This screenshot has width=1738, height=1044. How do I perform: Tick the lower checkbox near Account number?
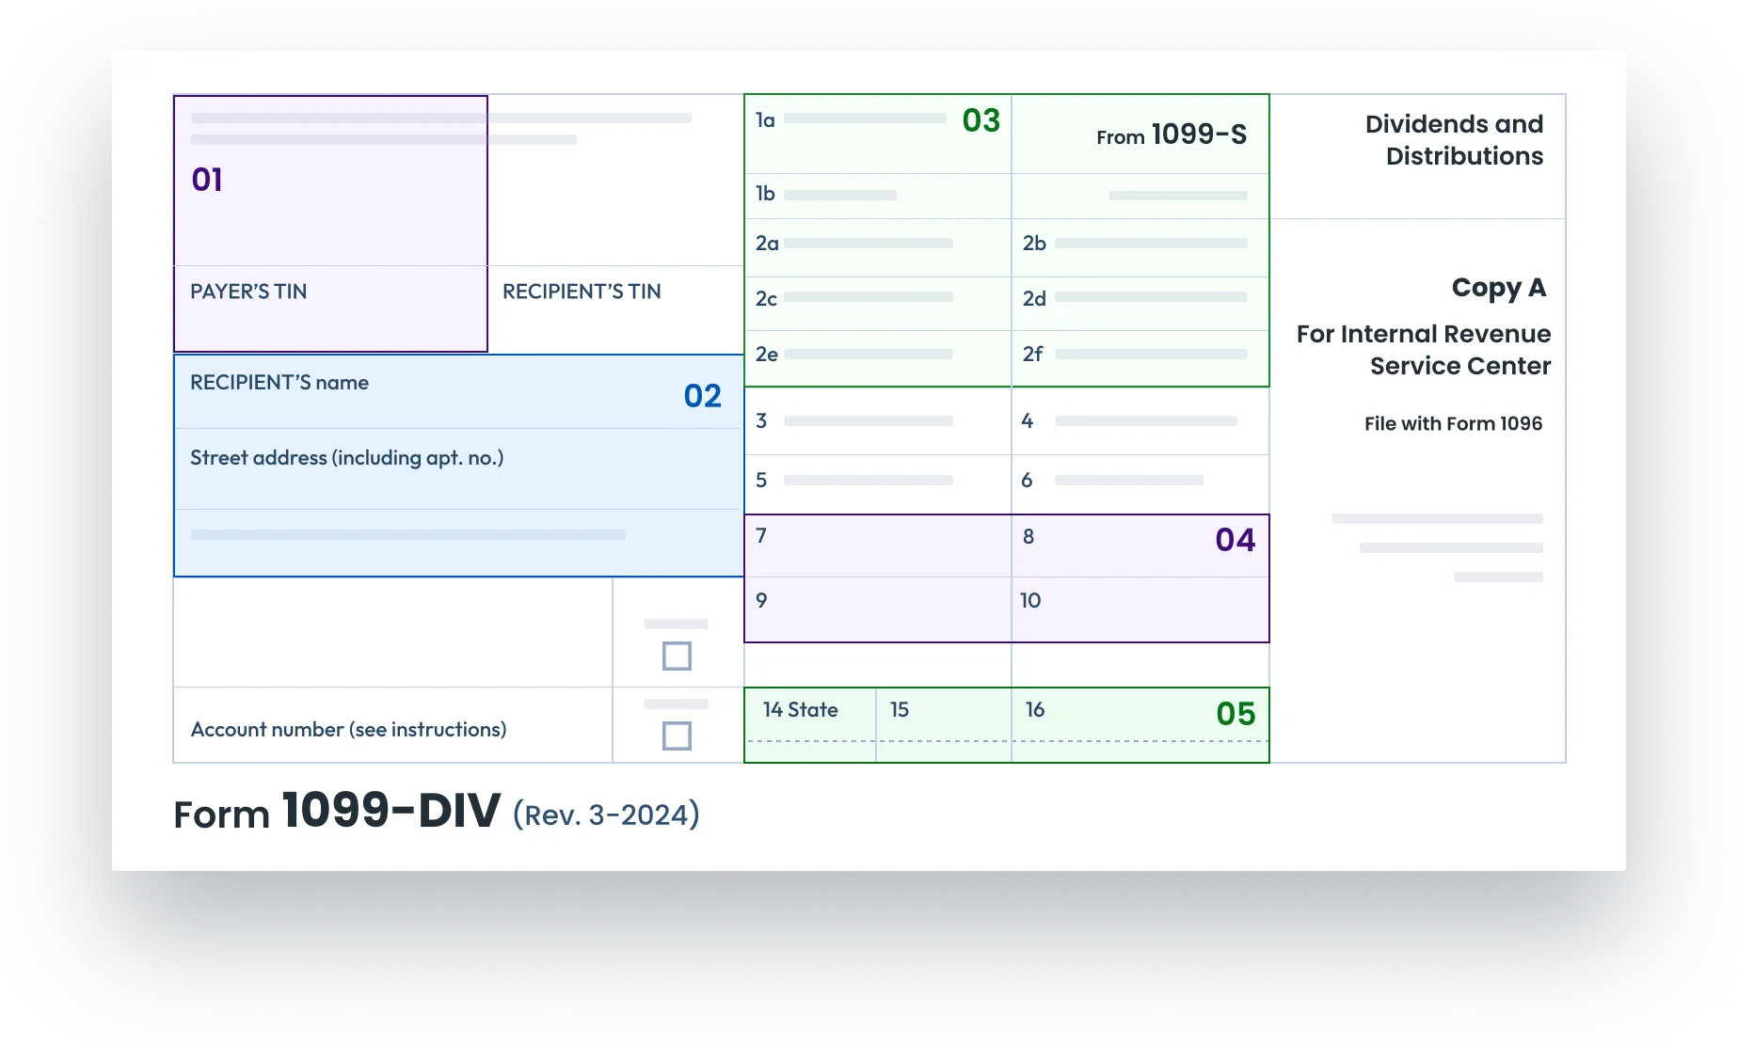click(677, 736)
